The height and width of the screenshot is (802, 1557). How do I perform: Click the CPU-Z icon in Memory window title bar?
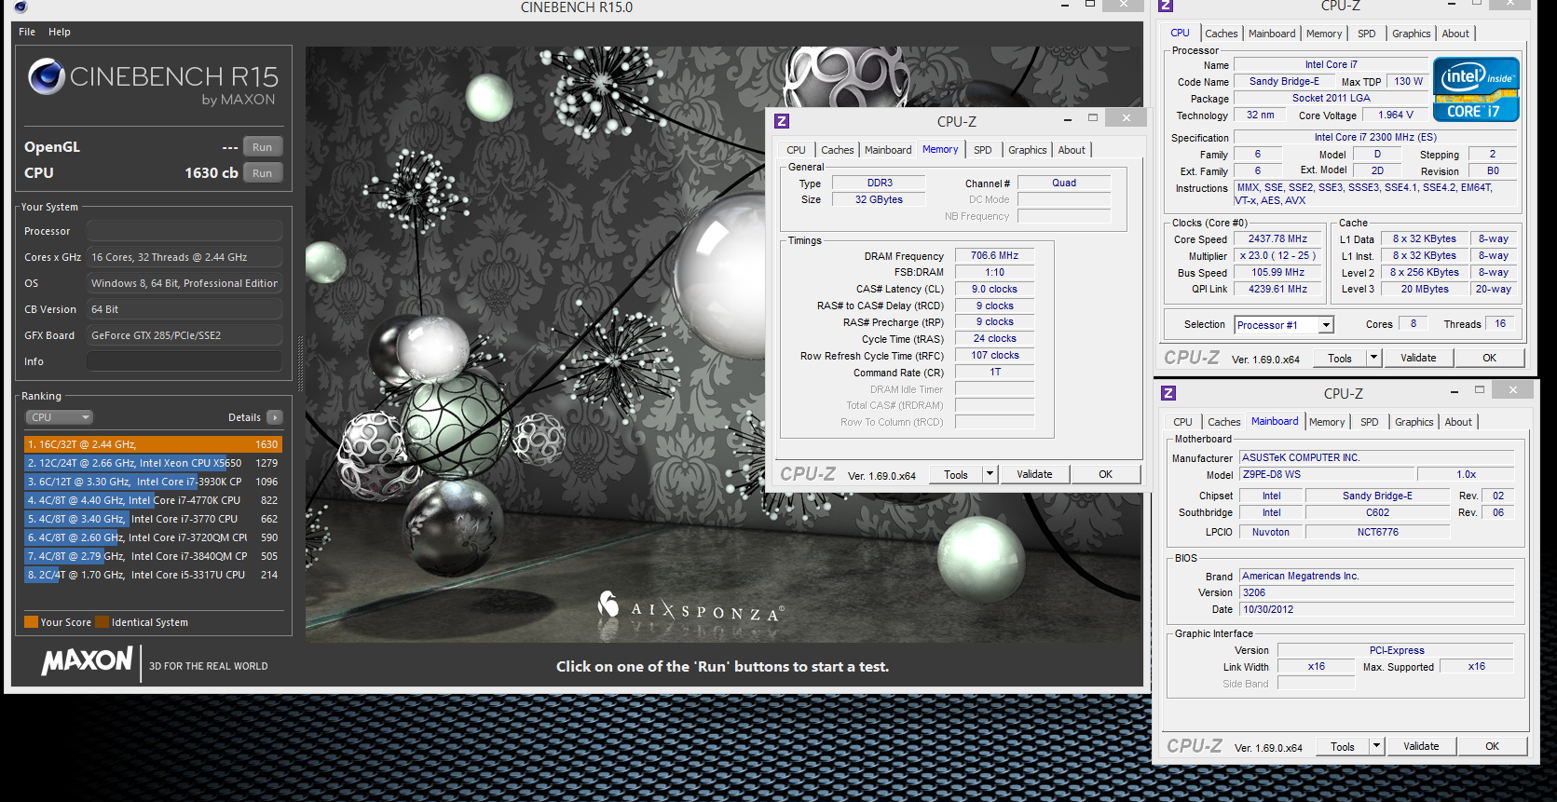click(782, 121)
